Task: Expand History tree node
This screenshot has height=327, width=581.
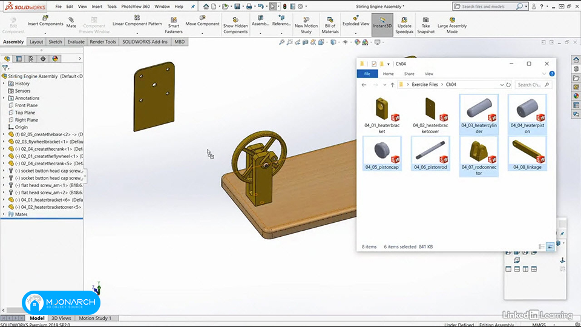Action: pos(4,84)
